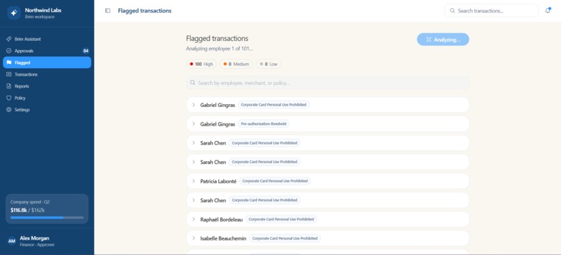Click Patricia Labonté's Personal Use Prohibited tag
This screenshot has width=561, height=255.
(x=275, y=181)
